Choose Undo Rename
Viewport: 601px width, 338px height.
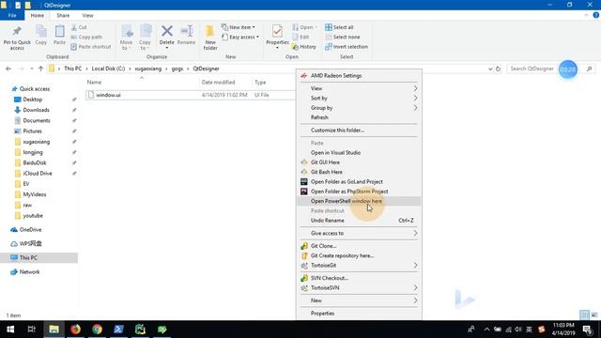click(359, 221)
